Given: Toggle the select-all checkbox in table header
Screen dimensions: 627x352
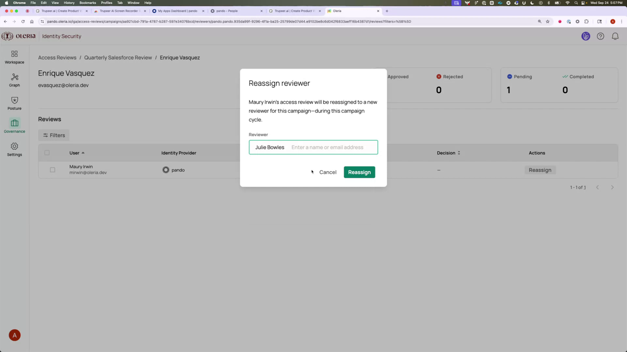Looking at the screenshot, I should 47,153.
